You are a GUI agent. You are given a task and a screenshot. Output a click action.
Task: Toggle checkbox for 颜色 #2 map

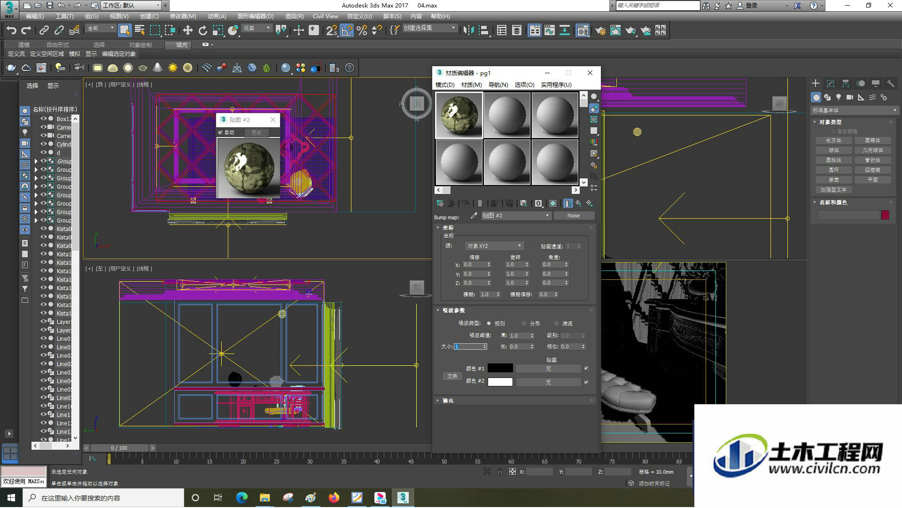pyautogui.click(x=586, y=382)
